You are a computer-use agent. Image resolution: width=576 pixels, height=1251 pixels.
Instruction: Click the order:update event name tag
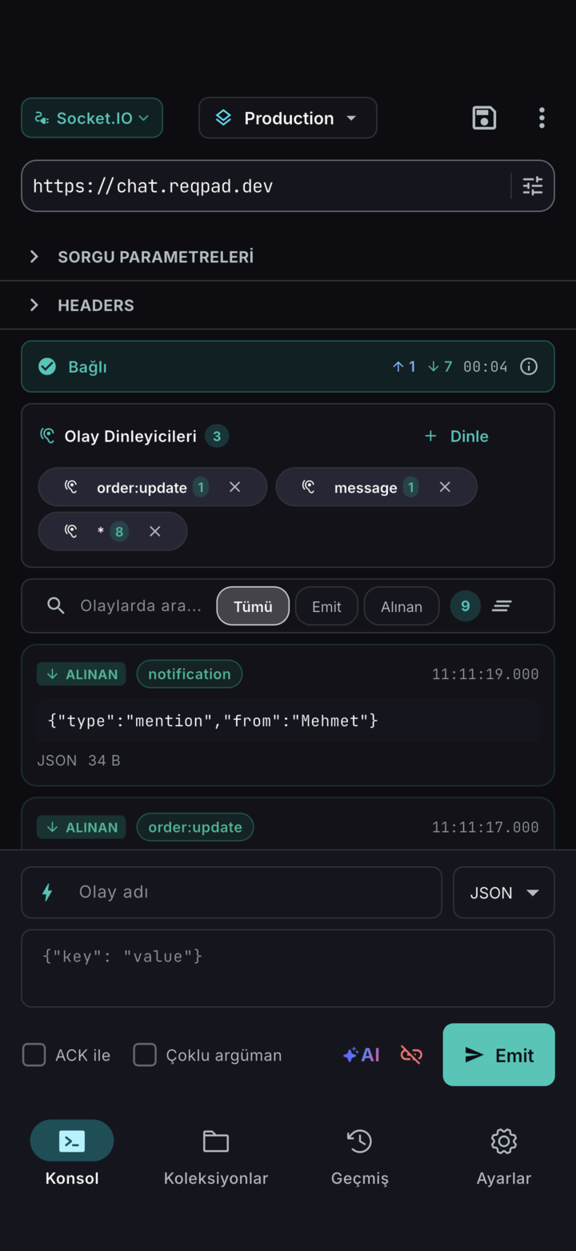195,827
